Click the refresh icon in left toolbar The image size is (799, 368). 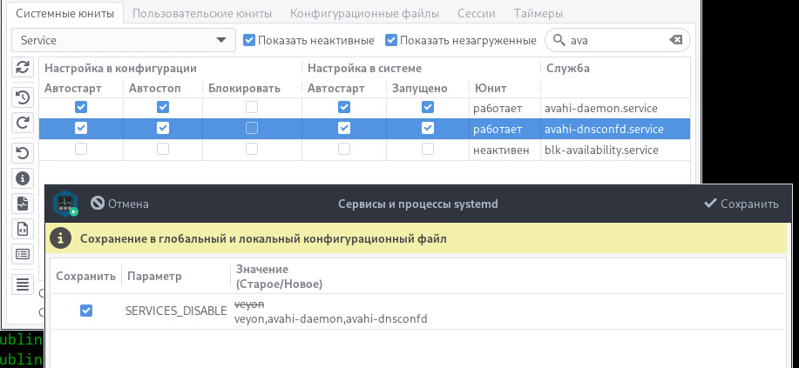pos(24,68)
